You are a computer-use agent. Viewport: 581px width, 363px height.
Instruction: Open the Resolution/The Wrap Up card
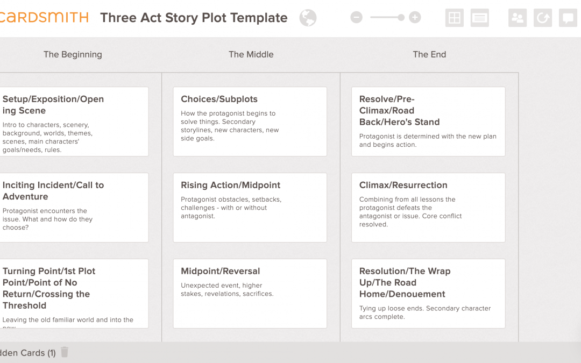(x=428, y=294)
